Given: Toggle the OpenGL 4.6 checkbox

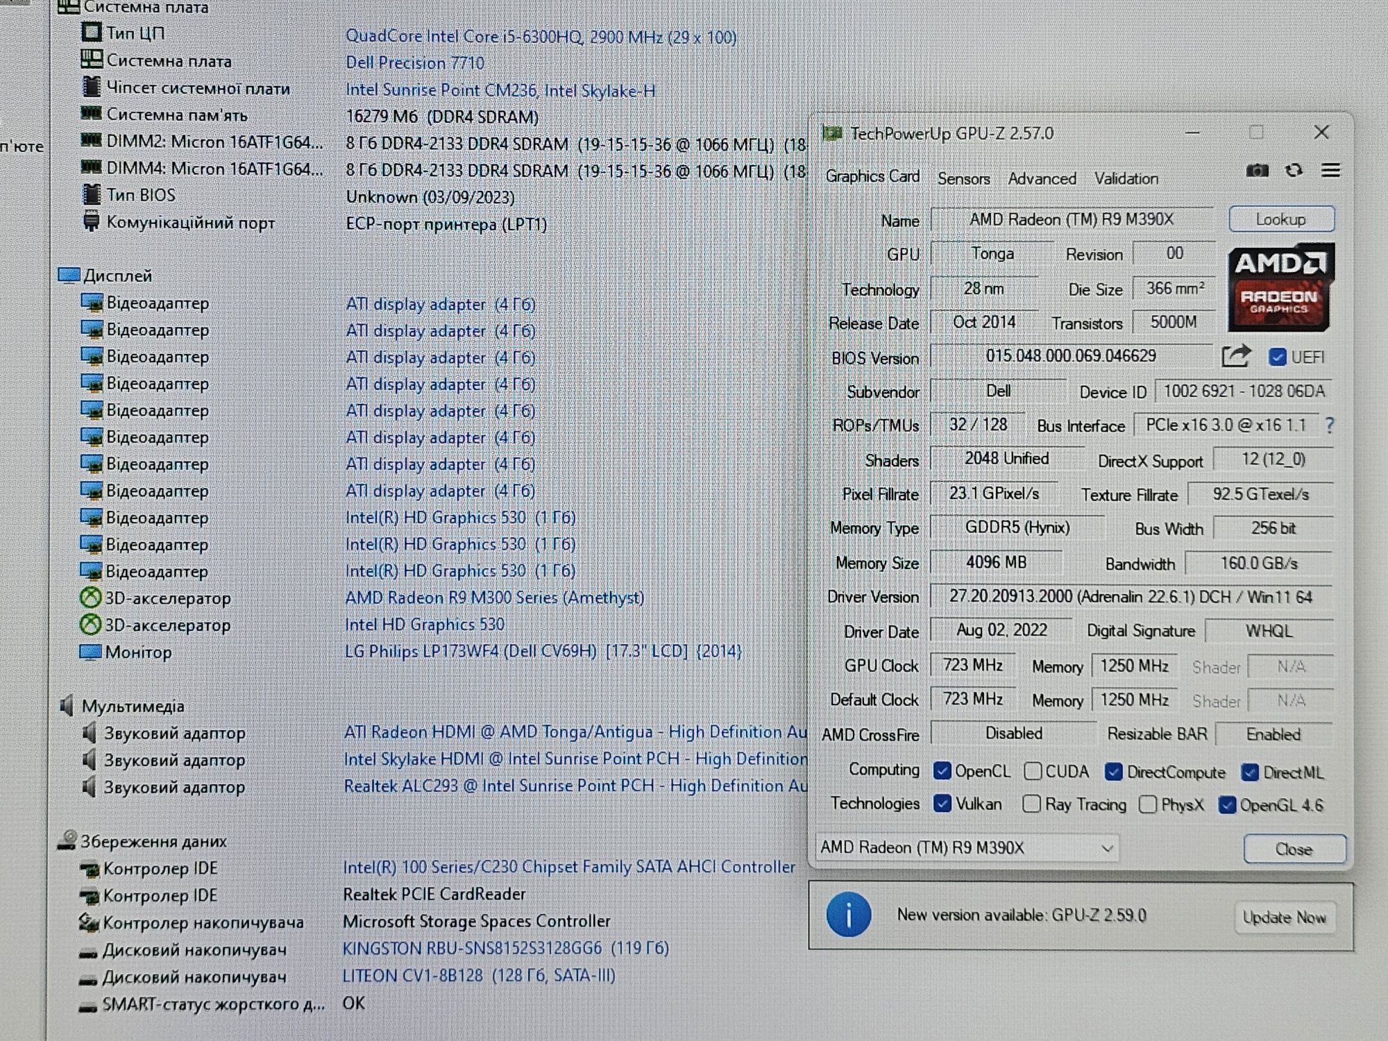Looking at the screenshot, I should coord(1227,804).
